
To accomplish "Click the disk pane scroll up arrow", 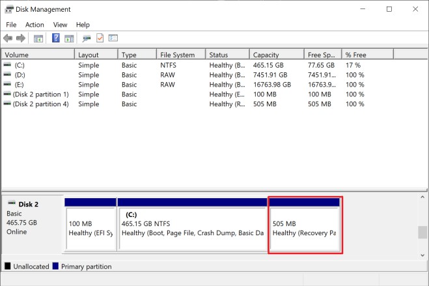I will coord(422,197).
